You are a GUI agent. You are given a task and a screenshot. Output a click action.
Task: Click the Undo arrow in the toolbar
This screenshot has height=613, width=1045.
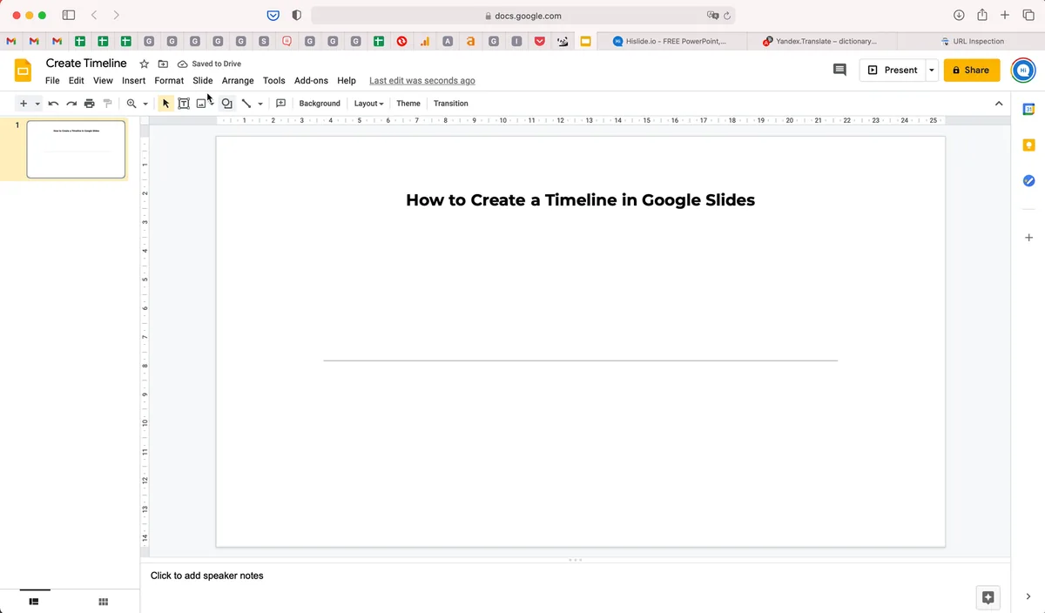coord(53,104)
